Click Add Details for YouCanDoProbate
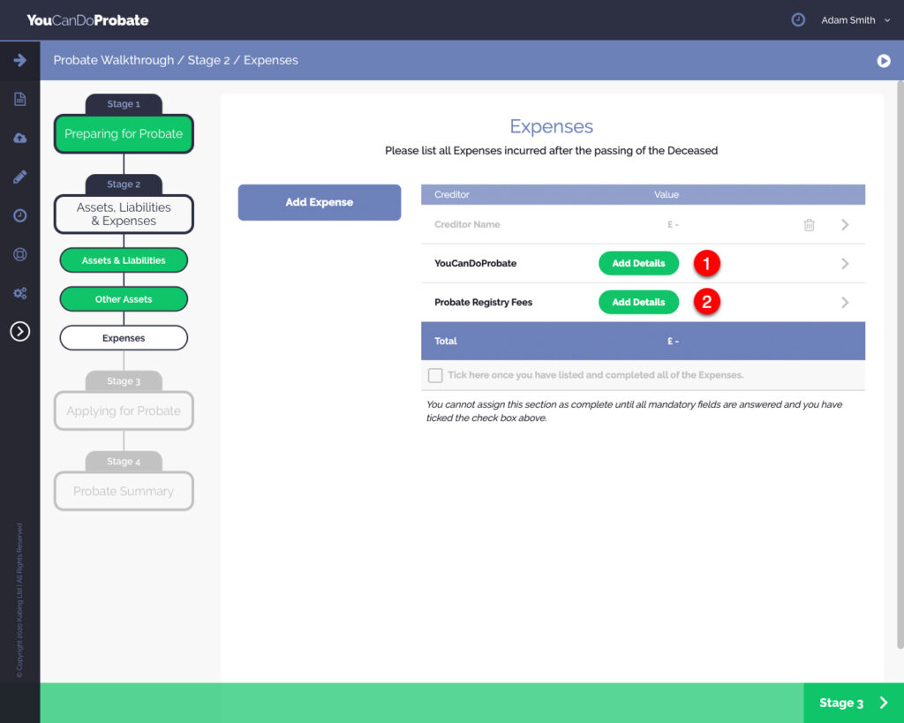Image resolution: width=904 pixels, height=723 pixels. [638, 263]
